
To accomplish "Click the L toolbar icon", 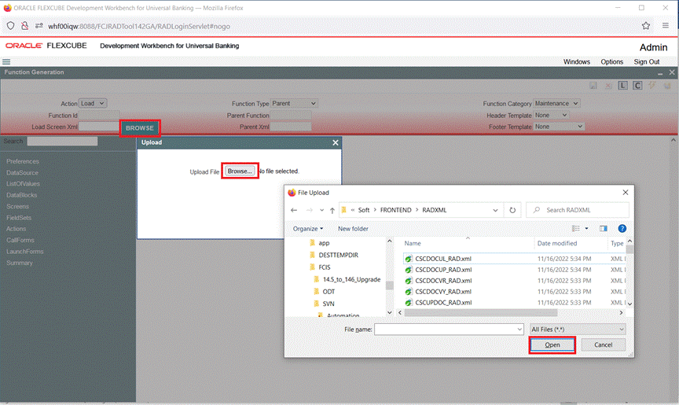I will coord(622,86).
